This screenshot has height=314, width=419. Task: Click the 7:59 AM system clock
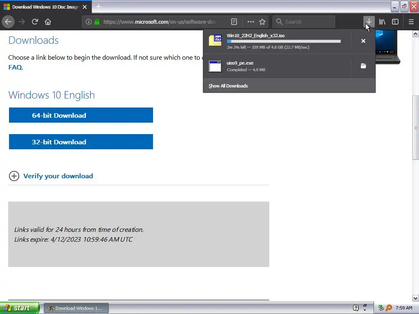[404, 308]
